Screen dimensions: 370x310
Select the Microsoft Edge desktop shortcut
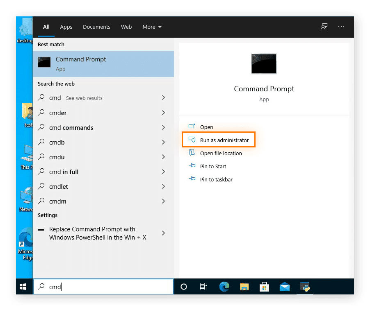[x=25, y=244]
